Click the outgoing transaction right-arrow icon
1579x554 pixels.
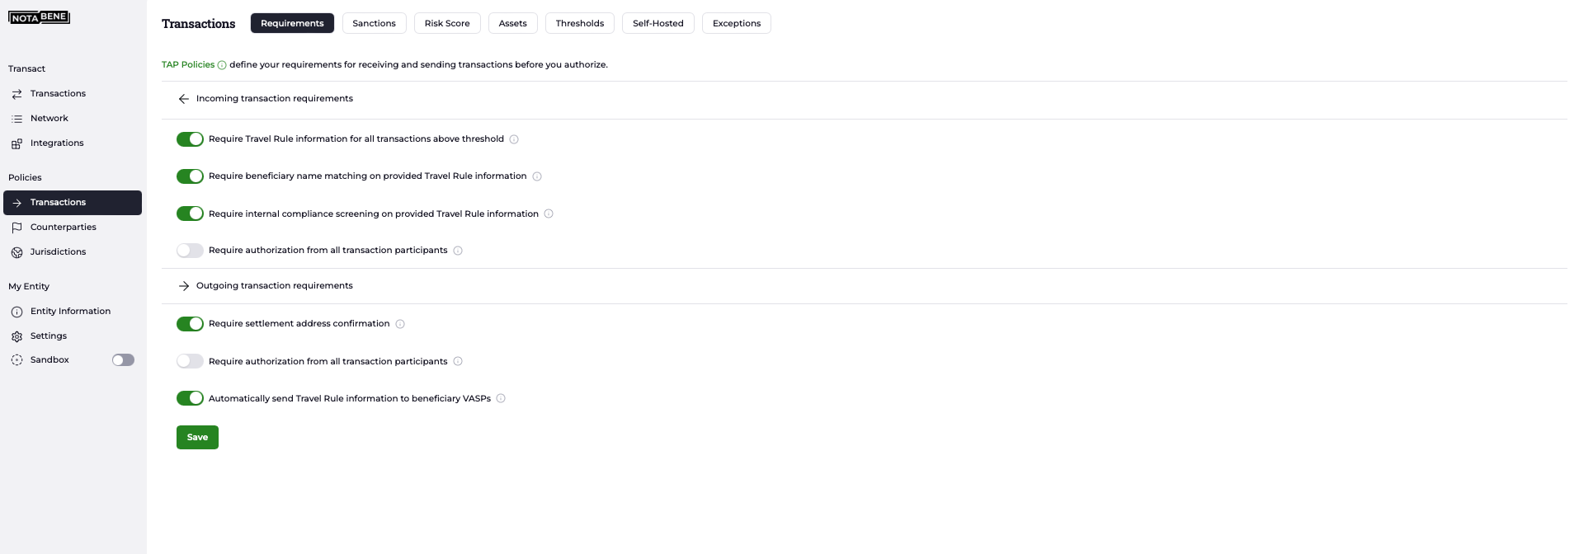coord(184,286)
